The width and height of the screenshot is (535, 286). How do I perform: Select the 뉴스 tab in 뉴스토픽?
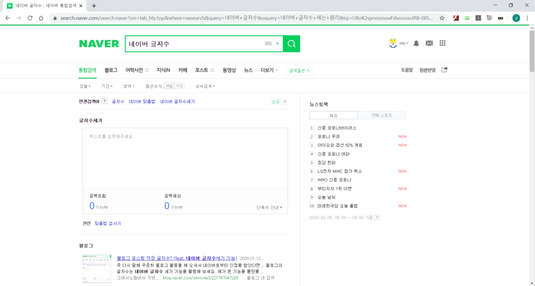333,115
